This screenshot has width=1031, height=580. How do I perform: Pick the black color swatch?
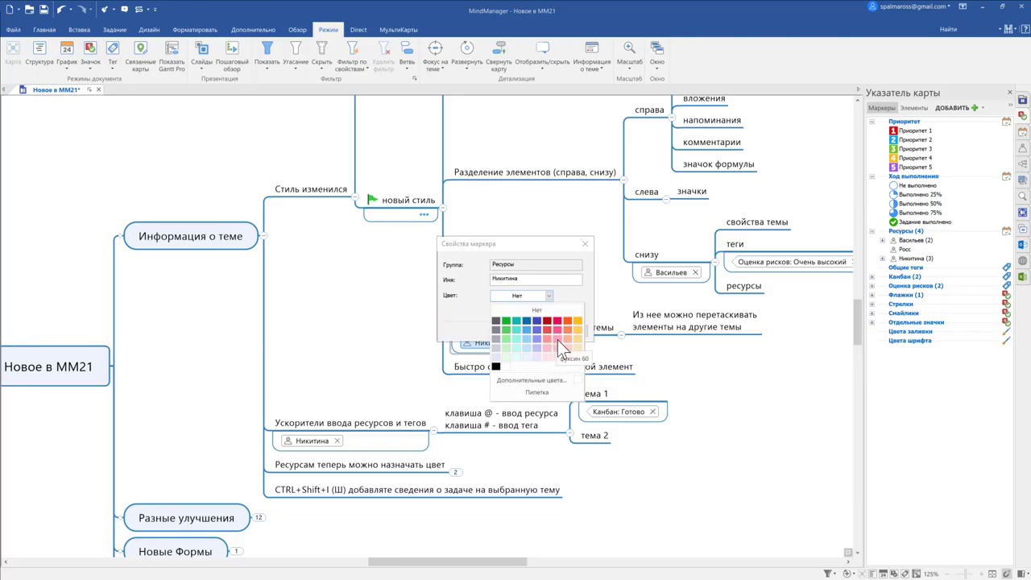(496, 367)
